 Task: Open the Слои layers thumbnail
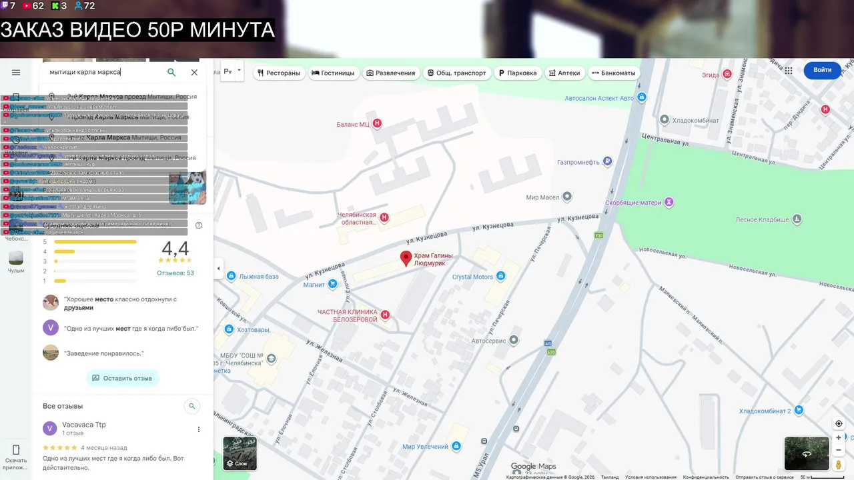(240, 453)
